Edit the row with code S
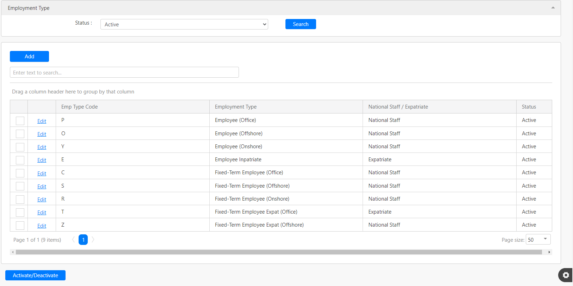This screenshot has width=573, height=286. 42,187
